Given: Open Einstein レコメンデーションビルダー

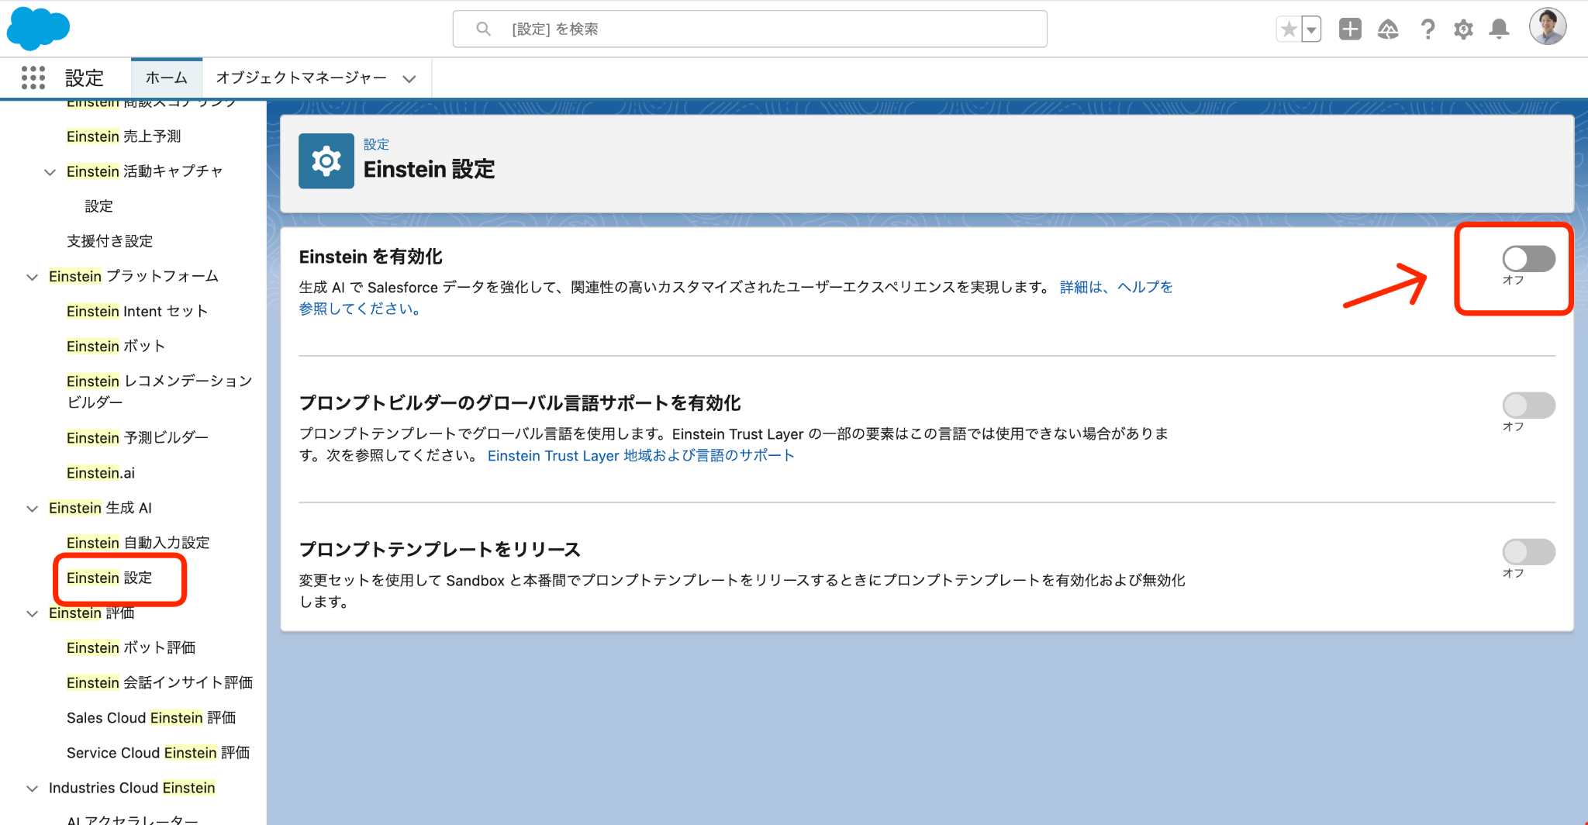Looking at the screenshot, I should 159,392.
